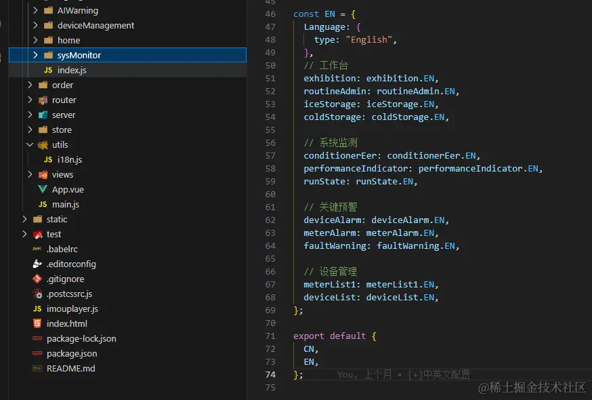
Task: Click the views folder icon
Action: click(43, 175)
